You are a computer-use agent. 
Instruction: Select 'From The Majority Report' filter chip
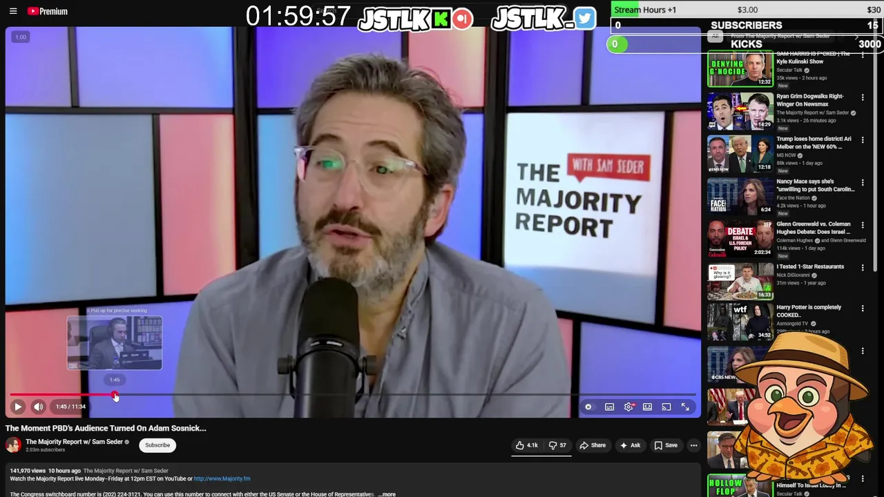tap(780, 36)
